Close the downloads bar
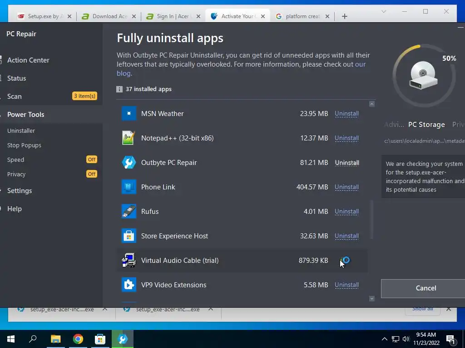The width and height of the screenshot is (465, 348). click(x=448, y=309)
